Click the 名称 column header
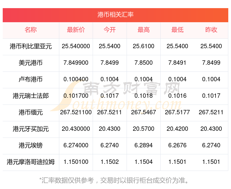 (31, 30)
